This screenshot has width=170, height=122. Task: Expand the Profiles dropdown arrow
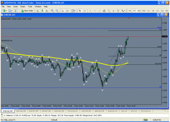click(x=12, y=11)
